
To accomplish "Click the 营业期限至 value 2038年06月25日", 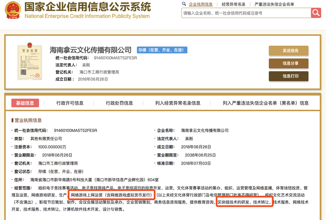I will click(x=200, y=155).
